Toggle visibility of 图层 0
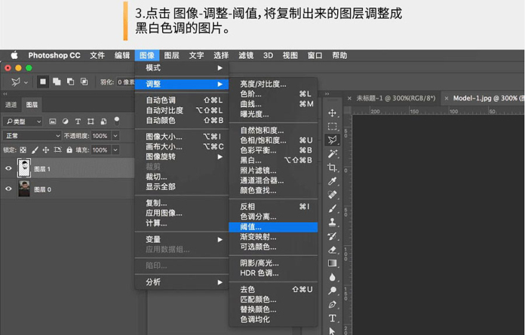The width and height of the screenshot is (525, 335). coord(9,189)
